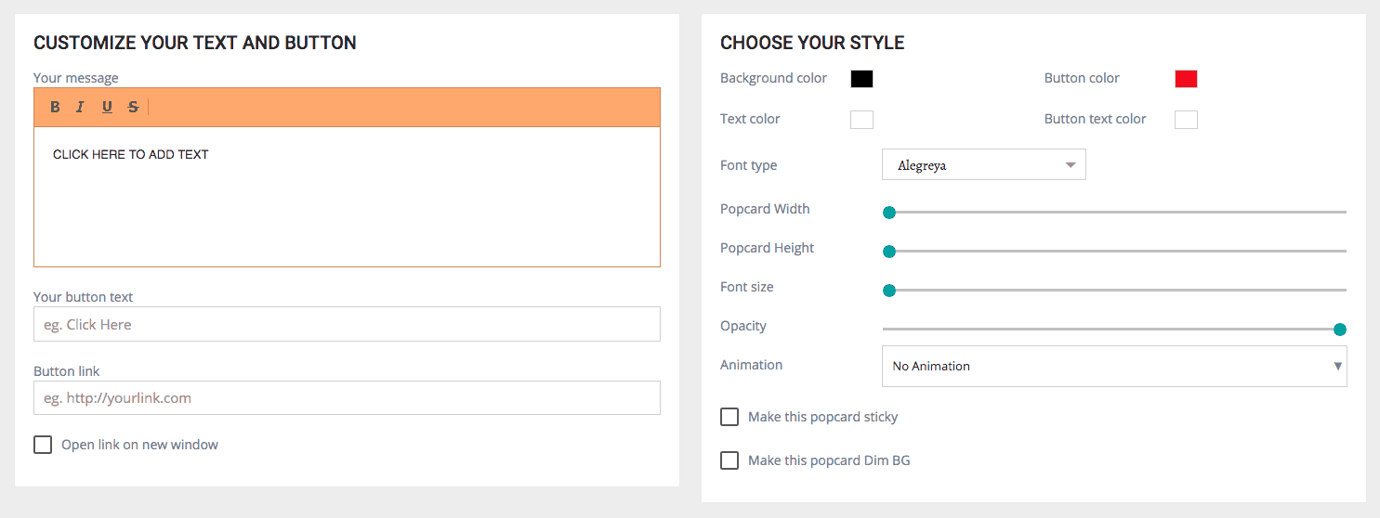Toggle underline formatting icon
This screenshot has height=518, width=1380.
(107, 108)
